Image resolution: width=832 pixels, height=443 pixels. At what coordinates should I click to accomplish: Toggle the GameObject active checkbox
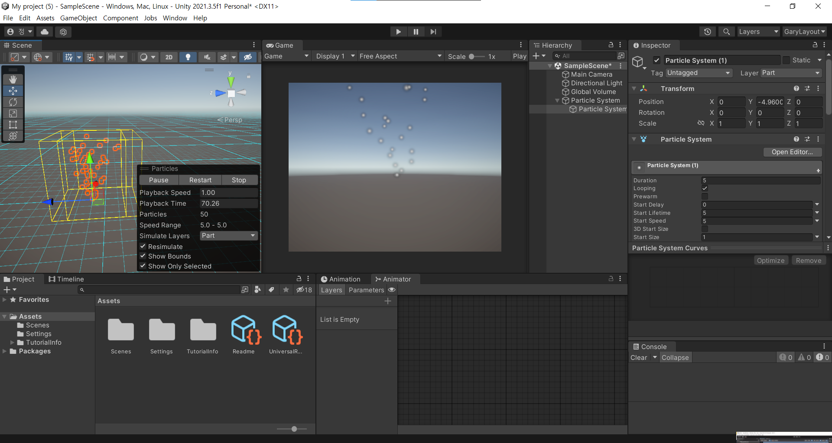click(x=657, y=60)
